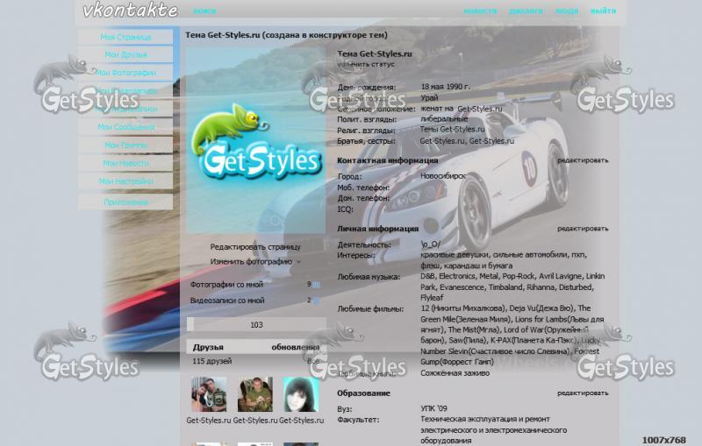The height and width of the screenshot is (446, 702).
Task: Click the Get Styles profile avatar image
Action: pyautogui.click(x=255, y=141)
